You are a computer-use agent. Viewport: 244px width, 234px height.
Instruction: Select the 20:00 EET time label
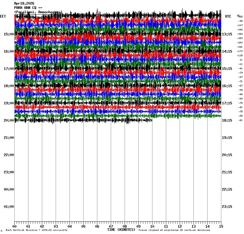point(9,120)
